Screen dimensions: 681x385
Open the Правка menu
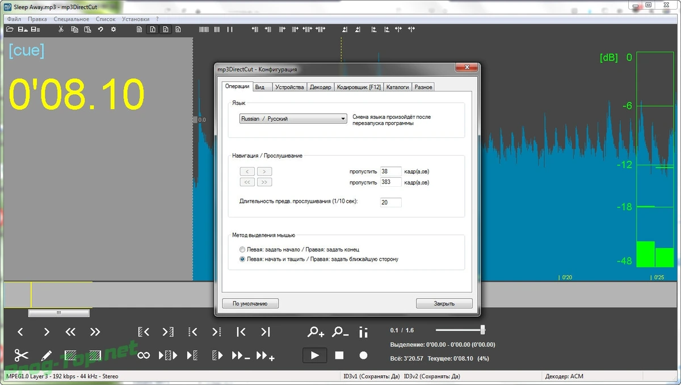[37, 19]
